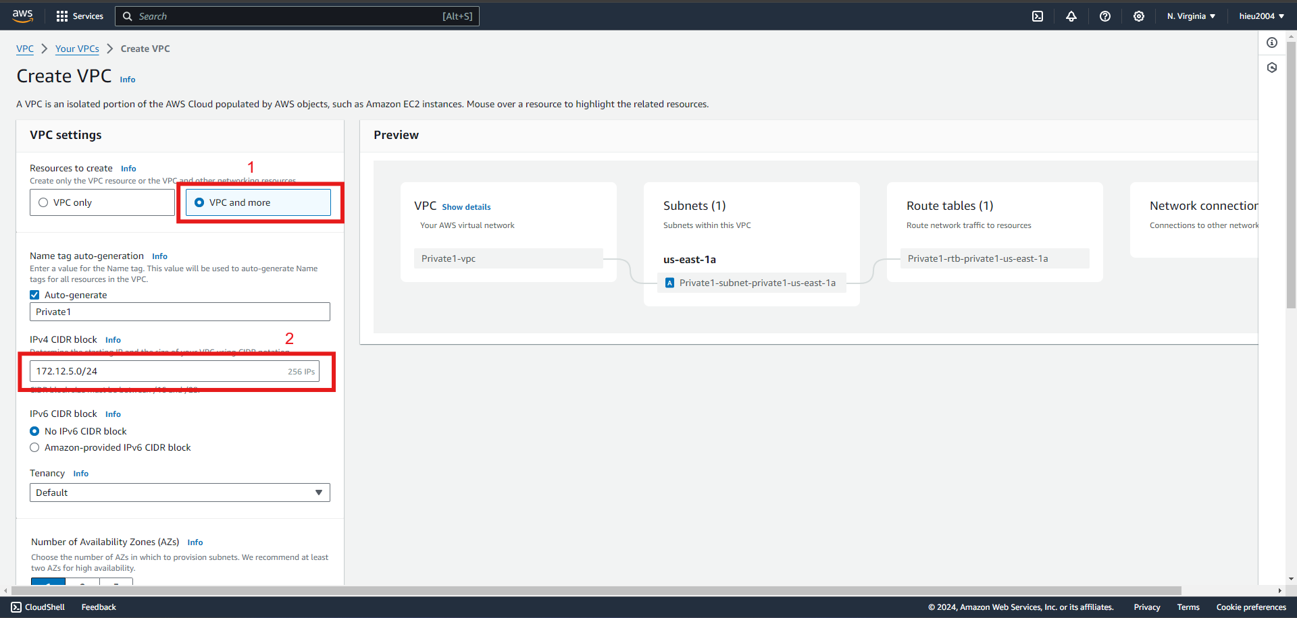Open the Feedback link in footer
The image size is (1297, 618).
coord(99,607)
